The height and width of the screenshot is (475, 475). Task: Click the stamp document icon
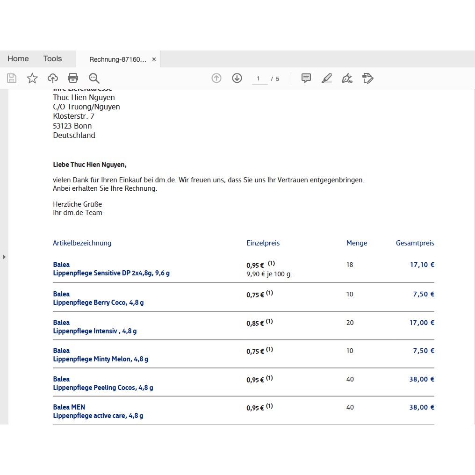(368, 78)
